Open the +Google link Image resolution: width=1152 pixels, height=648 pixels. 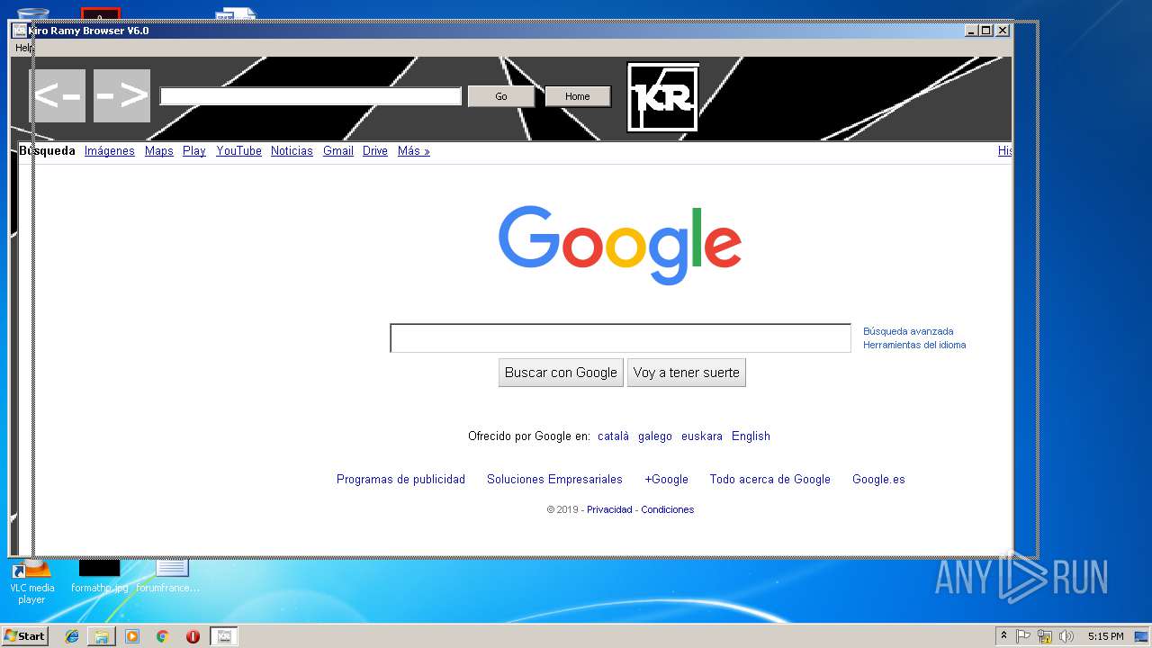click(x=666, y=480)
